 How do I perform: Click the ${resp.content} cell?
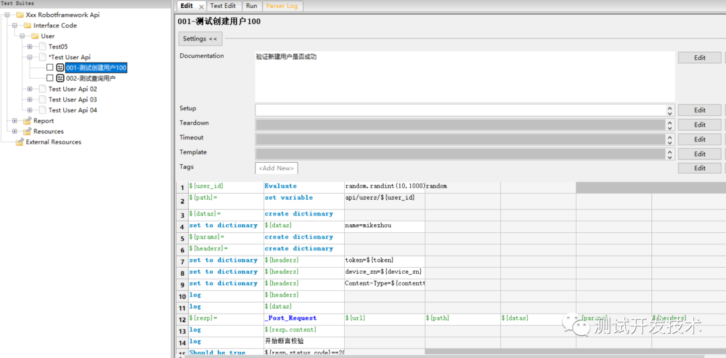(x=304, y=330)
